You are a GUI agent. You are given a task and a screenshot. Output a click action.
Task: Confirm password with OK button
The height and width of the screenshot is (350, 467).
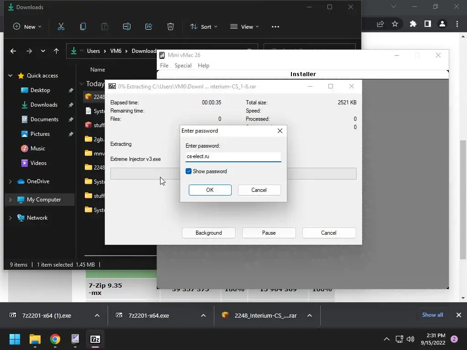210,190
